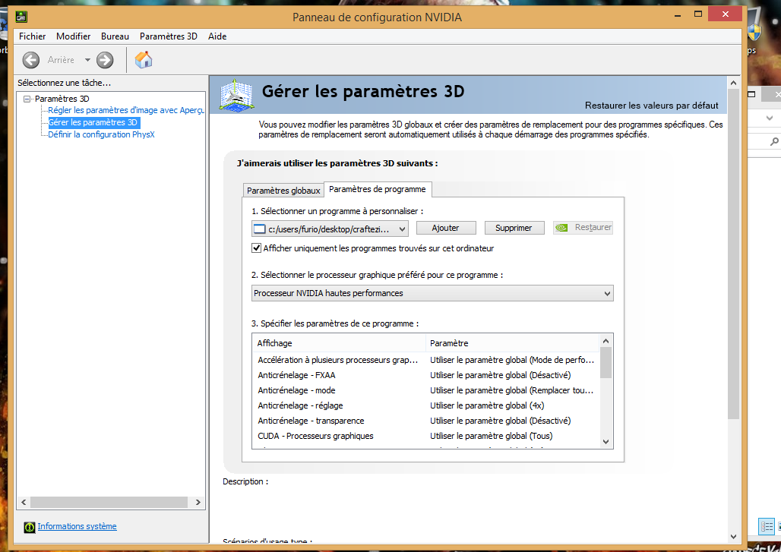
Task: Click the Gérer les paramètres 3D header icon
Action: pos(236,95)
